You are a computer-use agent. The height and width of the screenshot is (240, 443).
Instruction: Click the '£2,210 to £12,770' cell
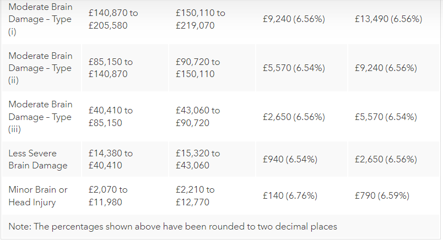point(196,195)
